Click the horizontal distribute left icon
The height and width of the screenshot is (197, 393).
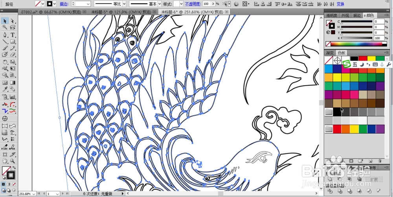pyautogui.click(x=319, y=4)
